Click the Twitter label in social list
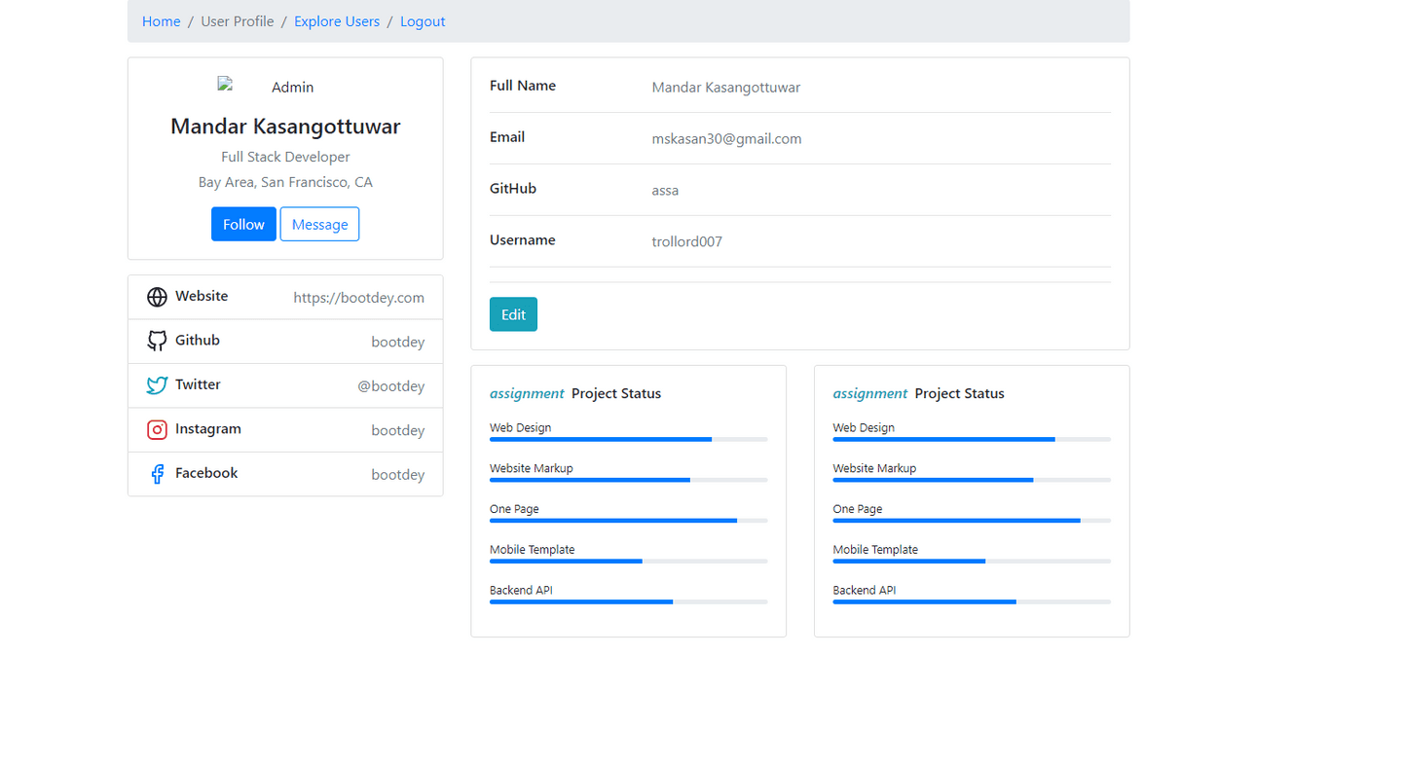 click(x=198, y=384)
